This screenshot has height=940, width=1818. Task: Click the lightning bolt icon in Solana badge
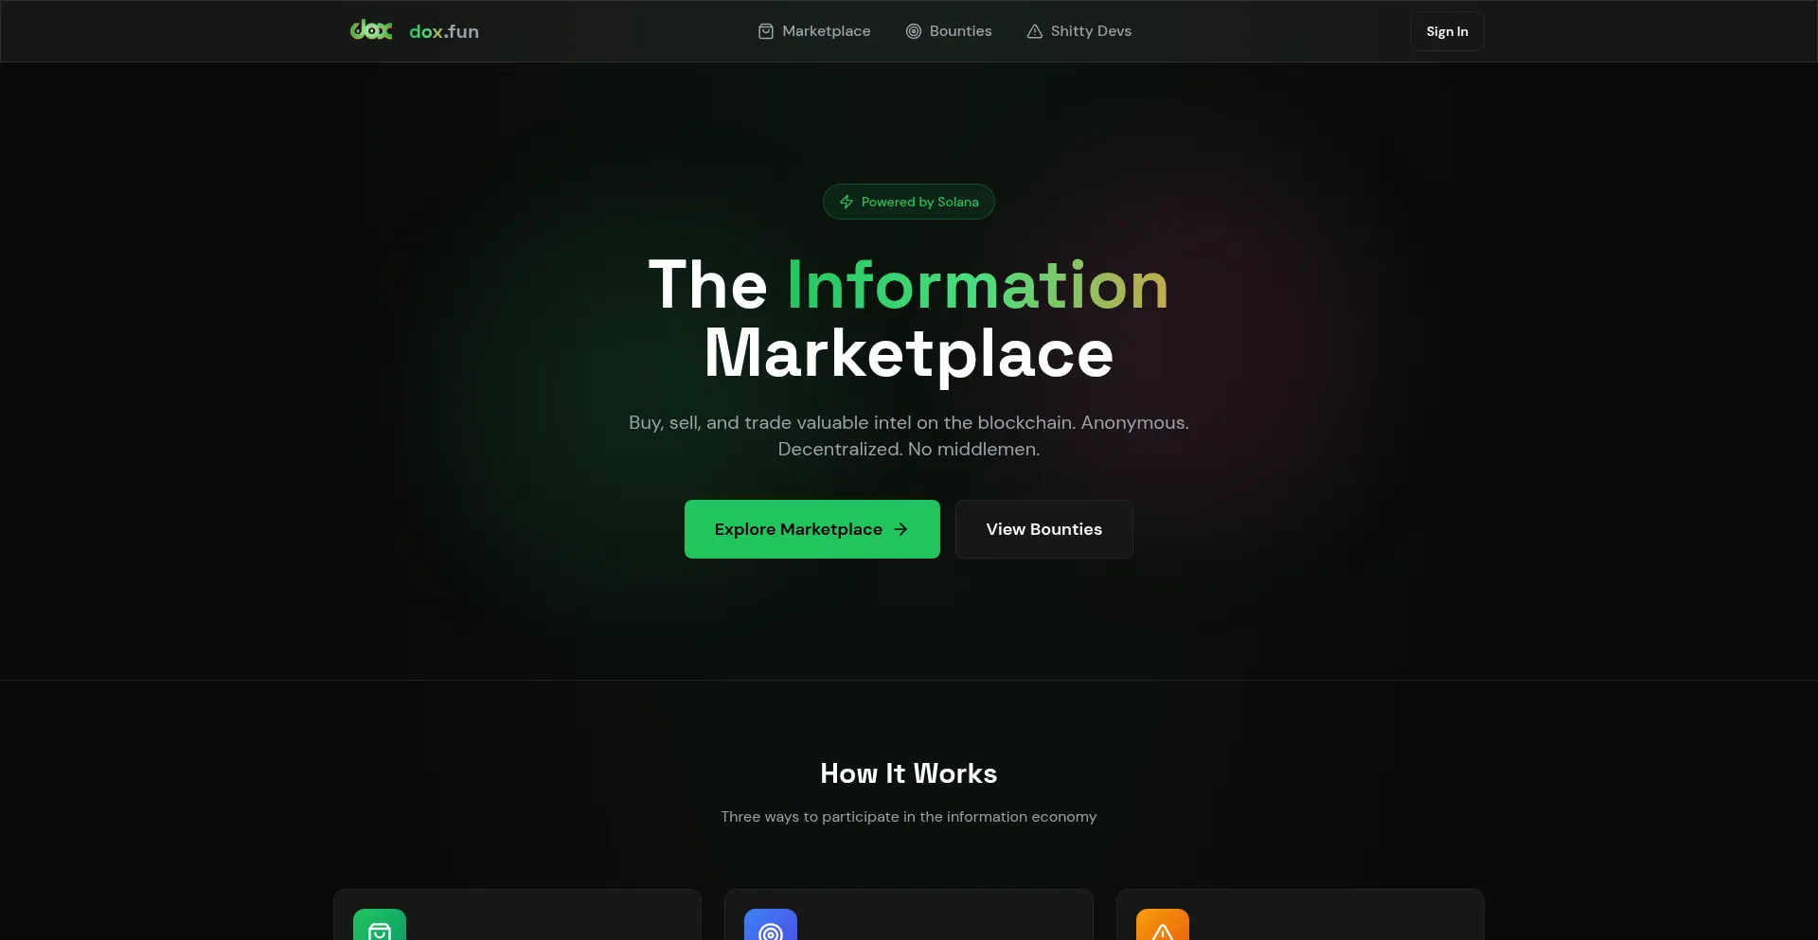pos(846,202)
